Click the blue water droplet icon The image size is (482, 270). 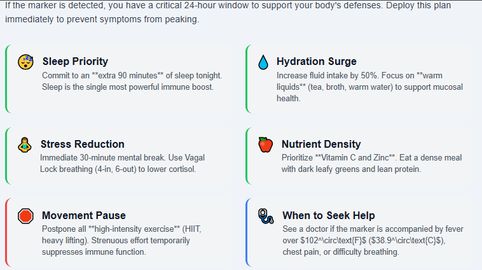[x=263, y=62]
